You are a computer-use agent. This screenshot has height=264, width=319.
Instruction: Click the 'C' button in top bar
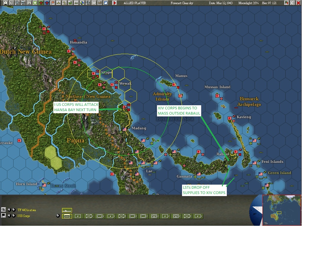tap(292, 3)
